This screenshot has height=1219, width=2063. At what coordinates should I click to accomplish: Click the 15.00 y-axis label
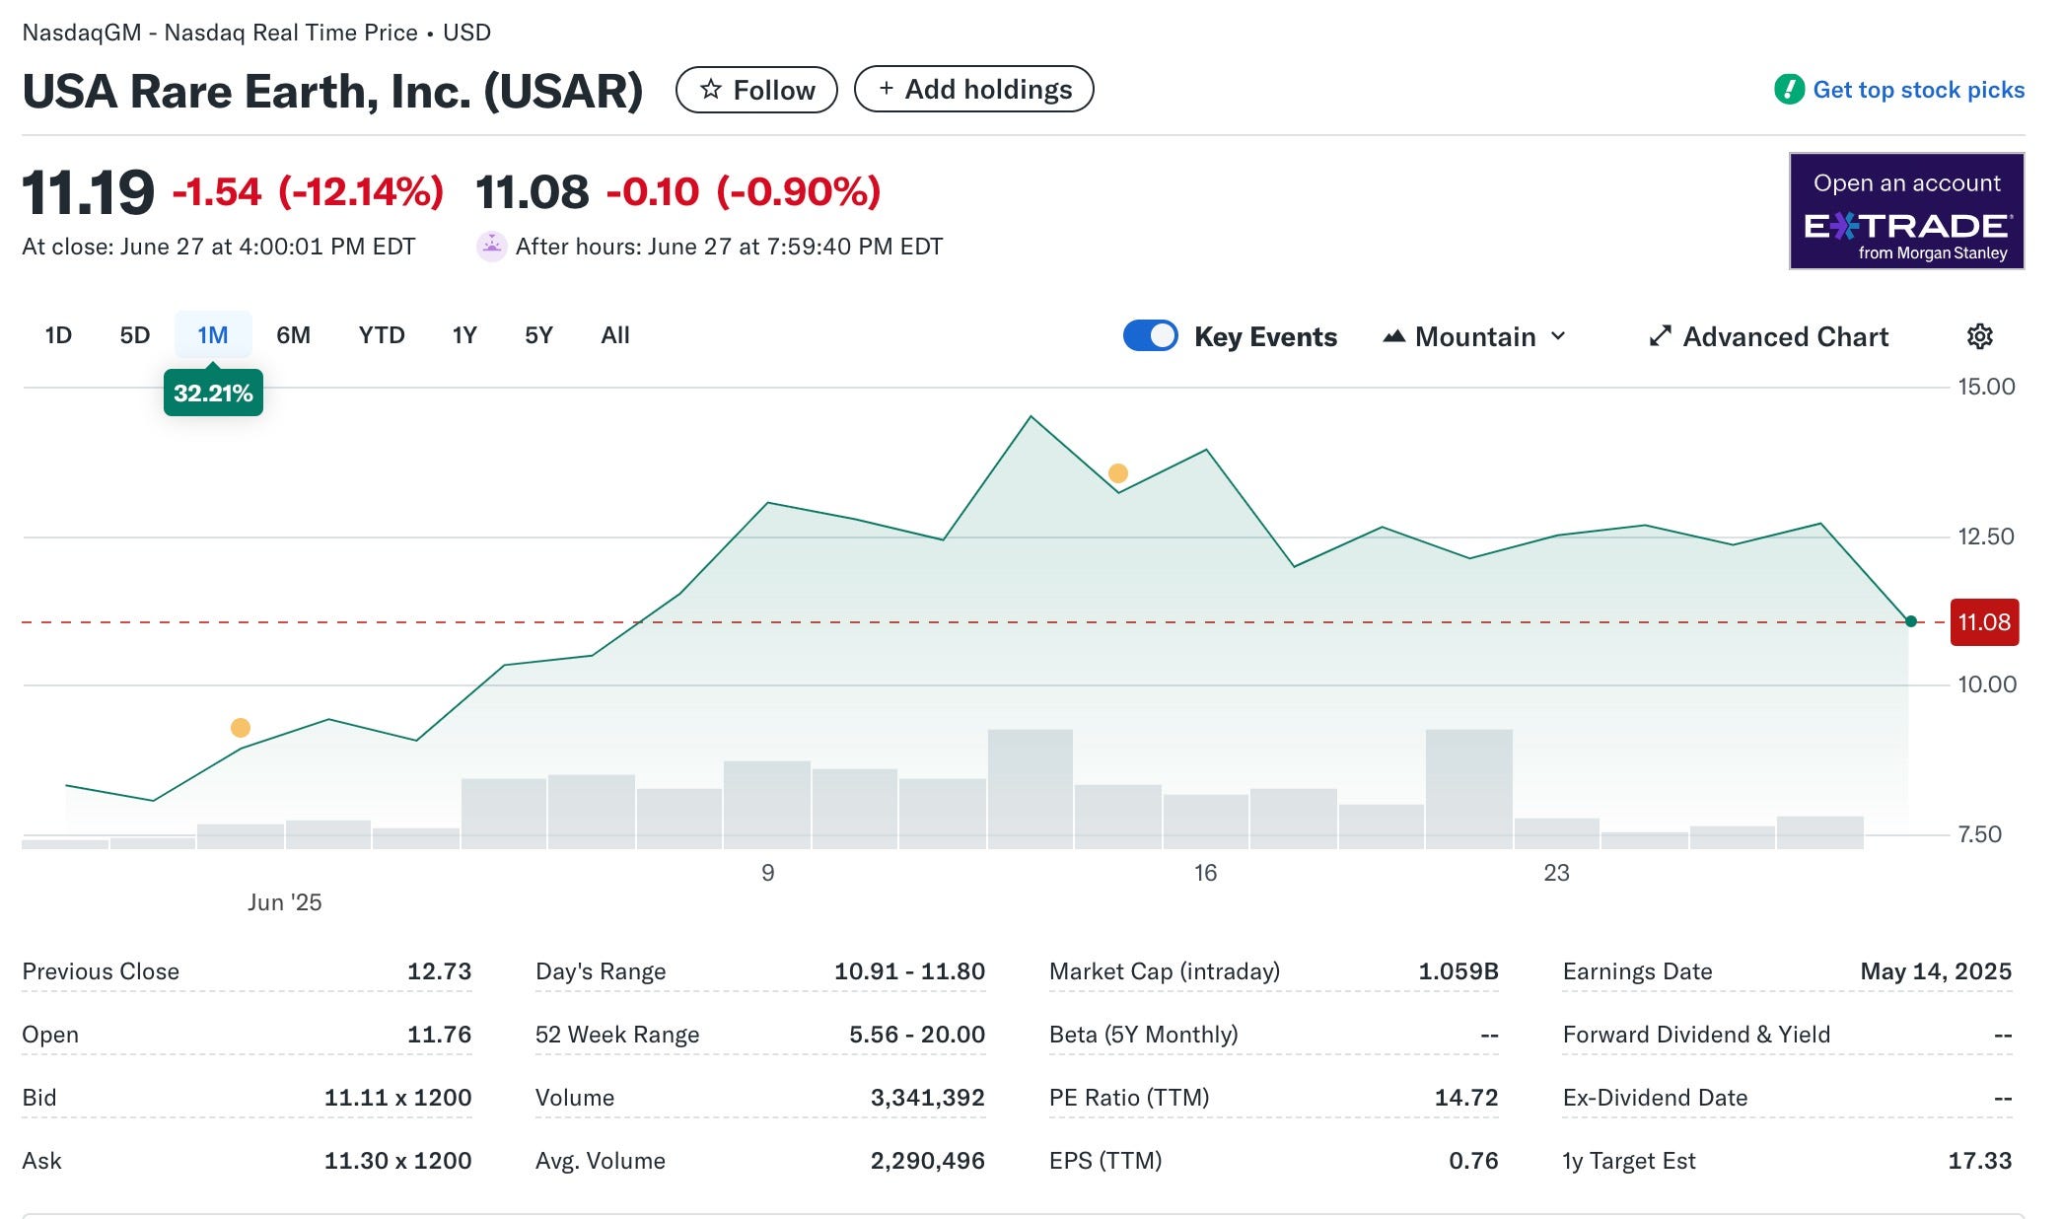point(1986,387)
